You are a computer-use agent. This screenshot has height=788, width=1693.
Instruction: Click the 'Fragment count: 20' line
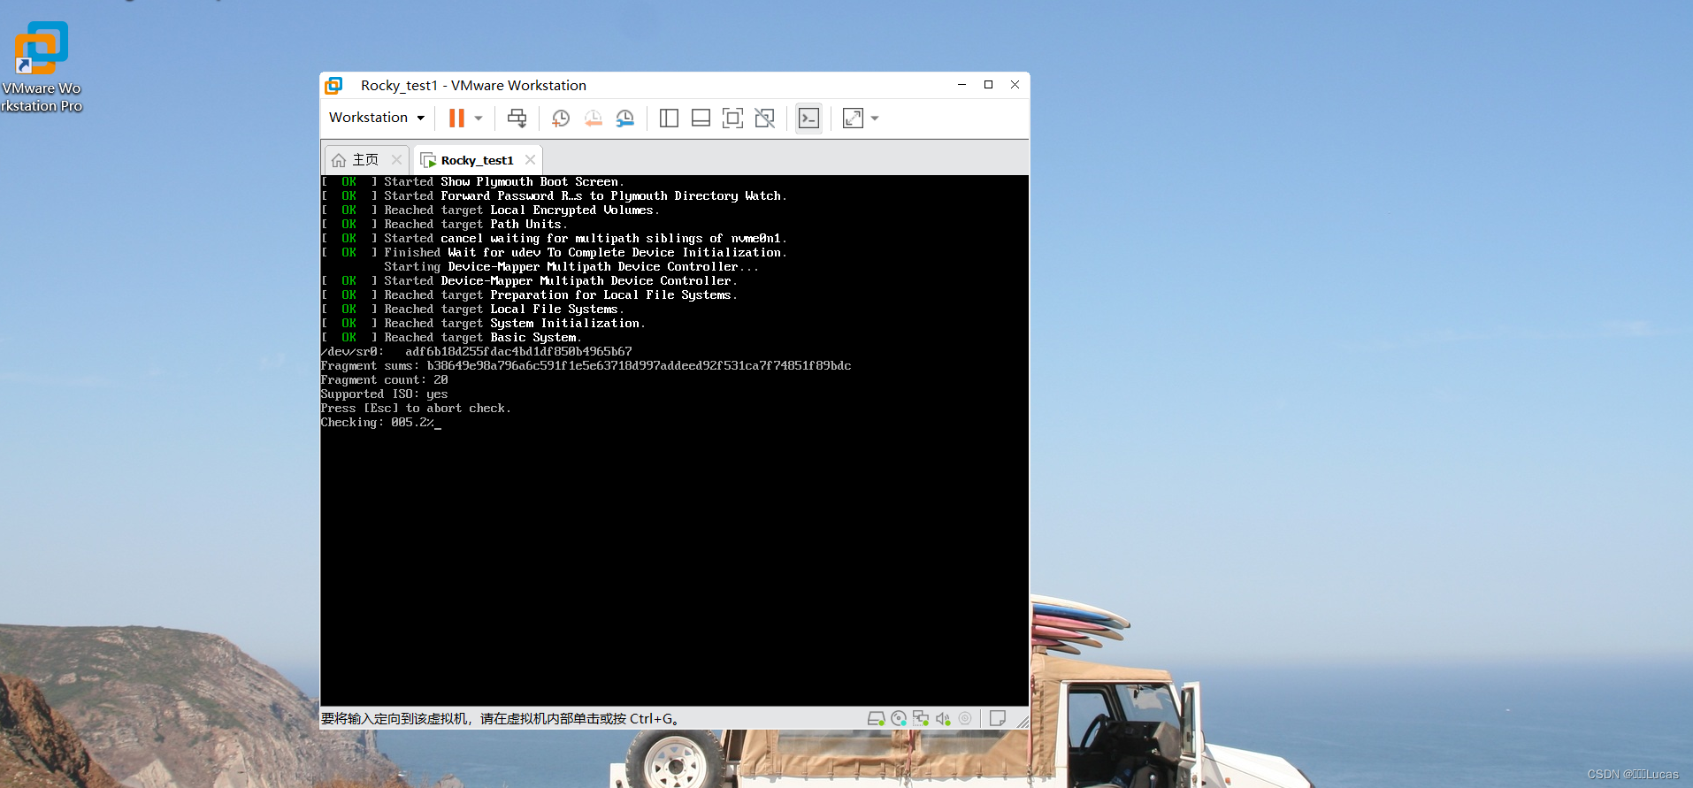click(384, 380)
